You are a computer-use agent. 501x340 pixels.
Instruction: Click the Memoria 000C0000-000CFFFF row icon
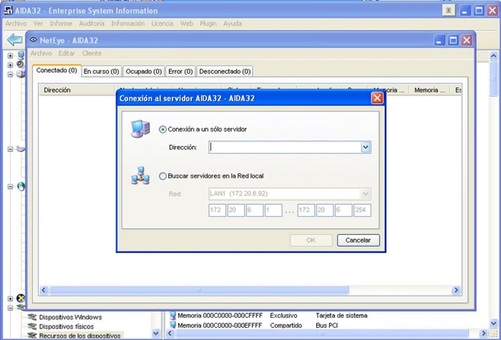coord(173,315)
